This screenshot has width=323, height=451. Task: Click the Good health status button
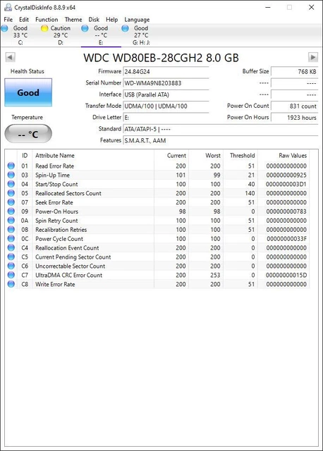tap(28, 92)
